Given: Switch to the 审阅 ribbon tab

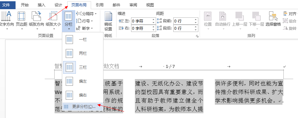Looking at the screenshot, I should pyautogui.click(x=133, y=5).
